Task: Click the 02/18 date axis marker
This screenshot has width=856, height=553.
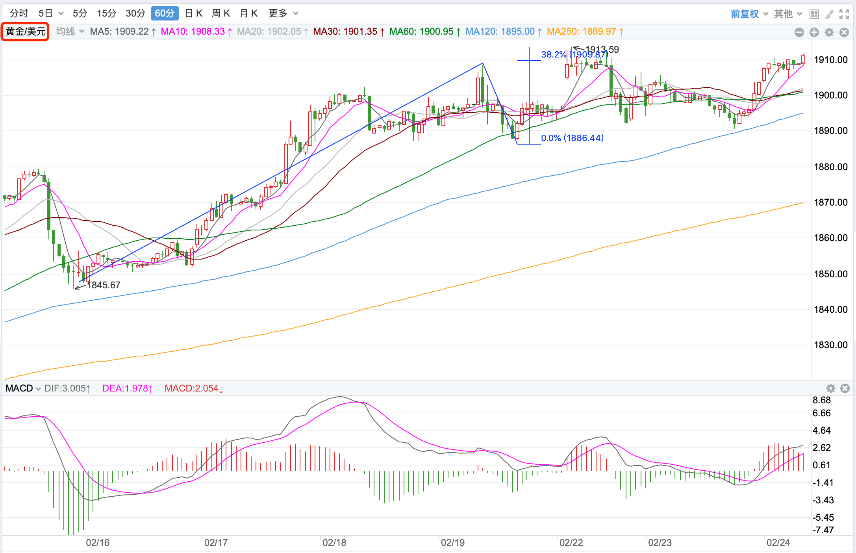Action: [334, 543]
